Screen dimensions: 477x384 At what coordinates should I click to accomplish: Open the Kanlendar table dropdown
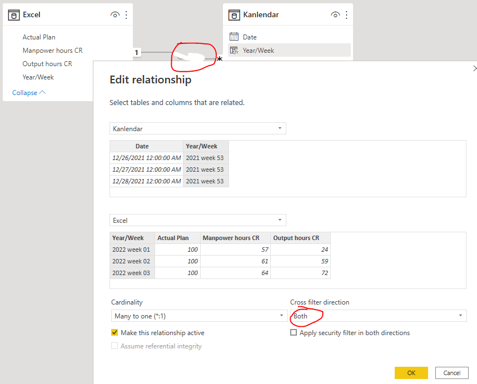coord(198,128)
